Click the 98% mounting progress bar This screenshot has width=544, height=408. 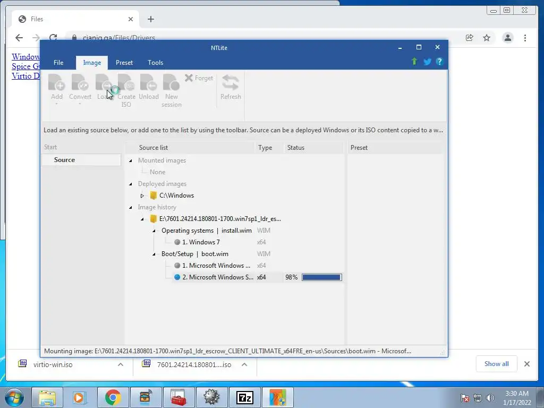(x=321, y=277)
